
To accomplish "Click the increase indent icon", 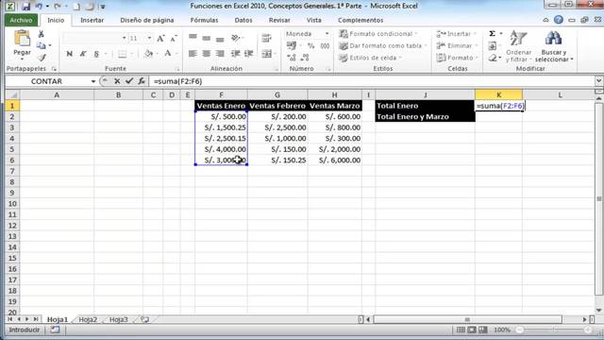I will pos(249,54).
